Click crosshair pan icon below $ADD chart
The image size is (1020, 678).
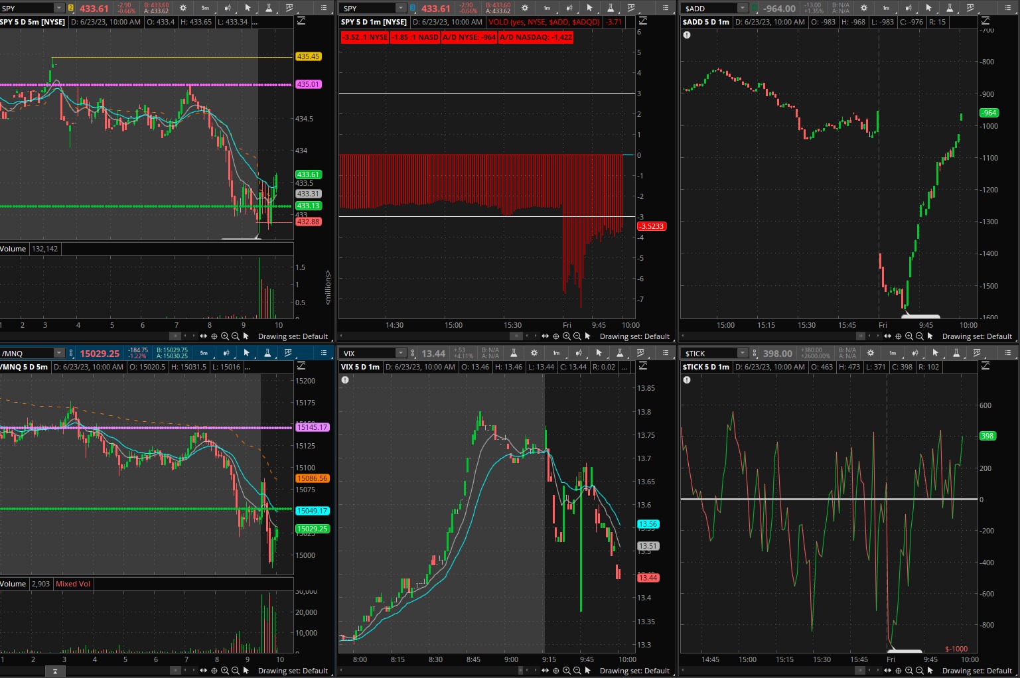pyautogui.click(x=899, y=336)
